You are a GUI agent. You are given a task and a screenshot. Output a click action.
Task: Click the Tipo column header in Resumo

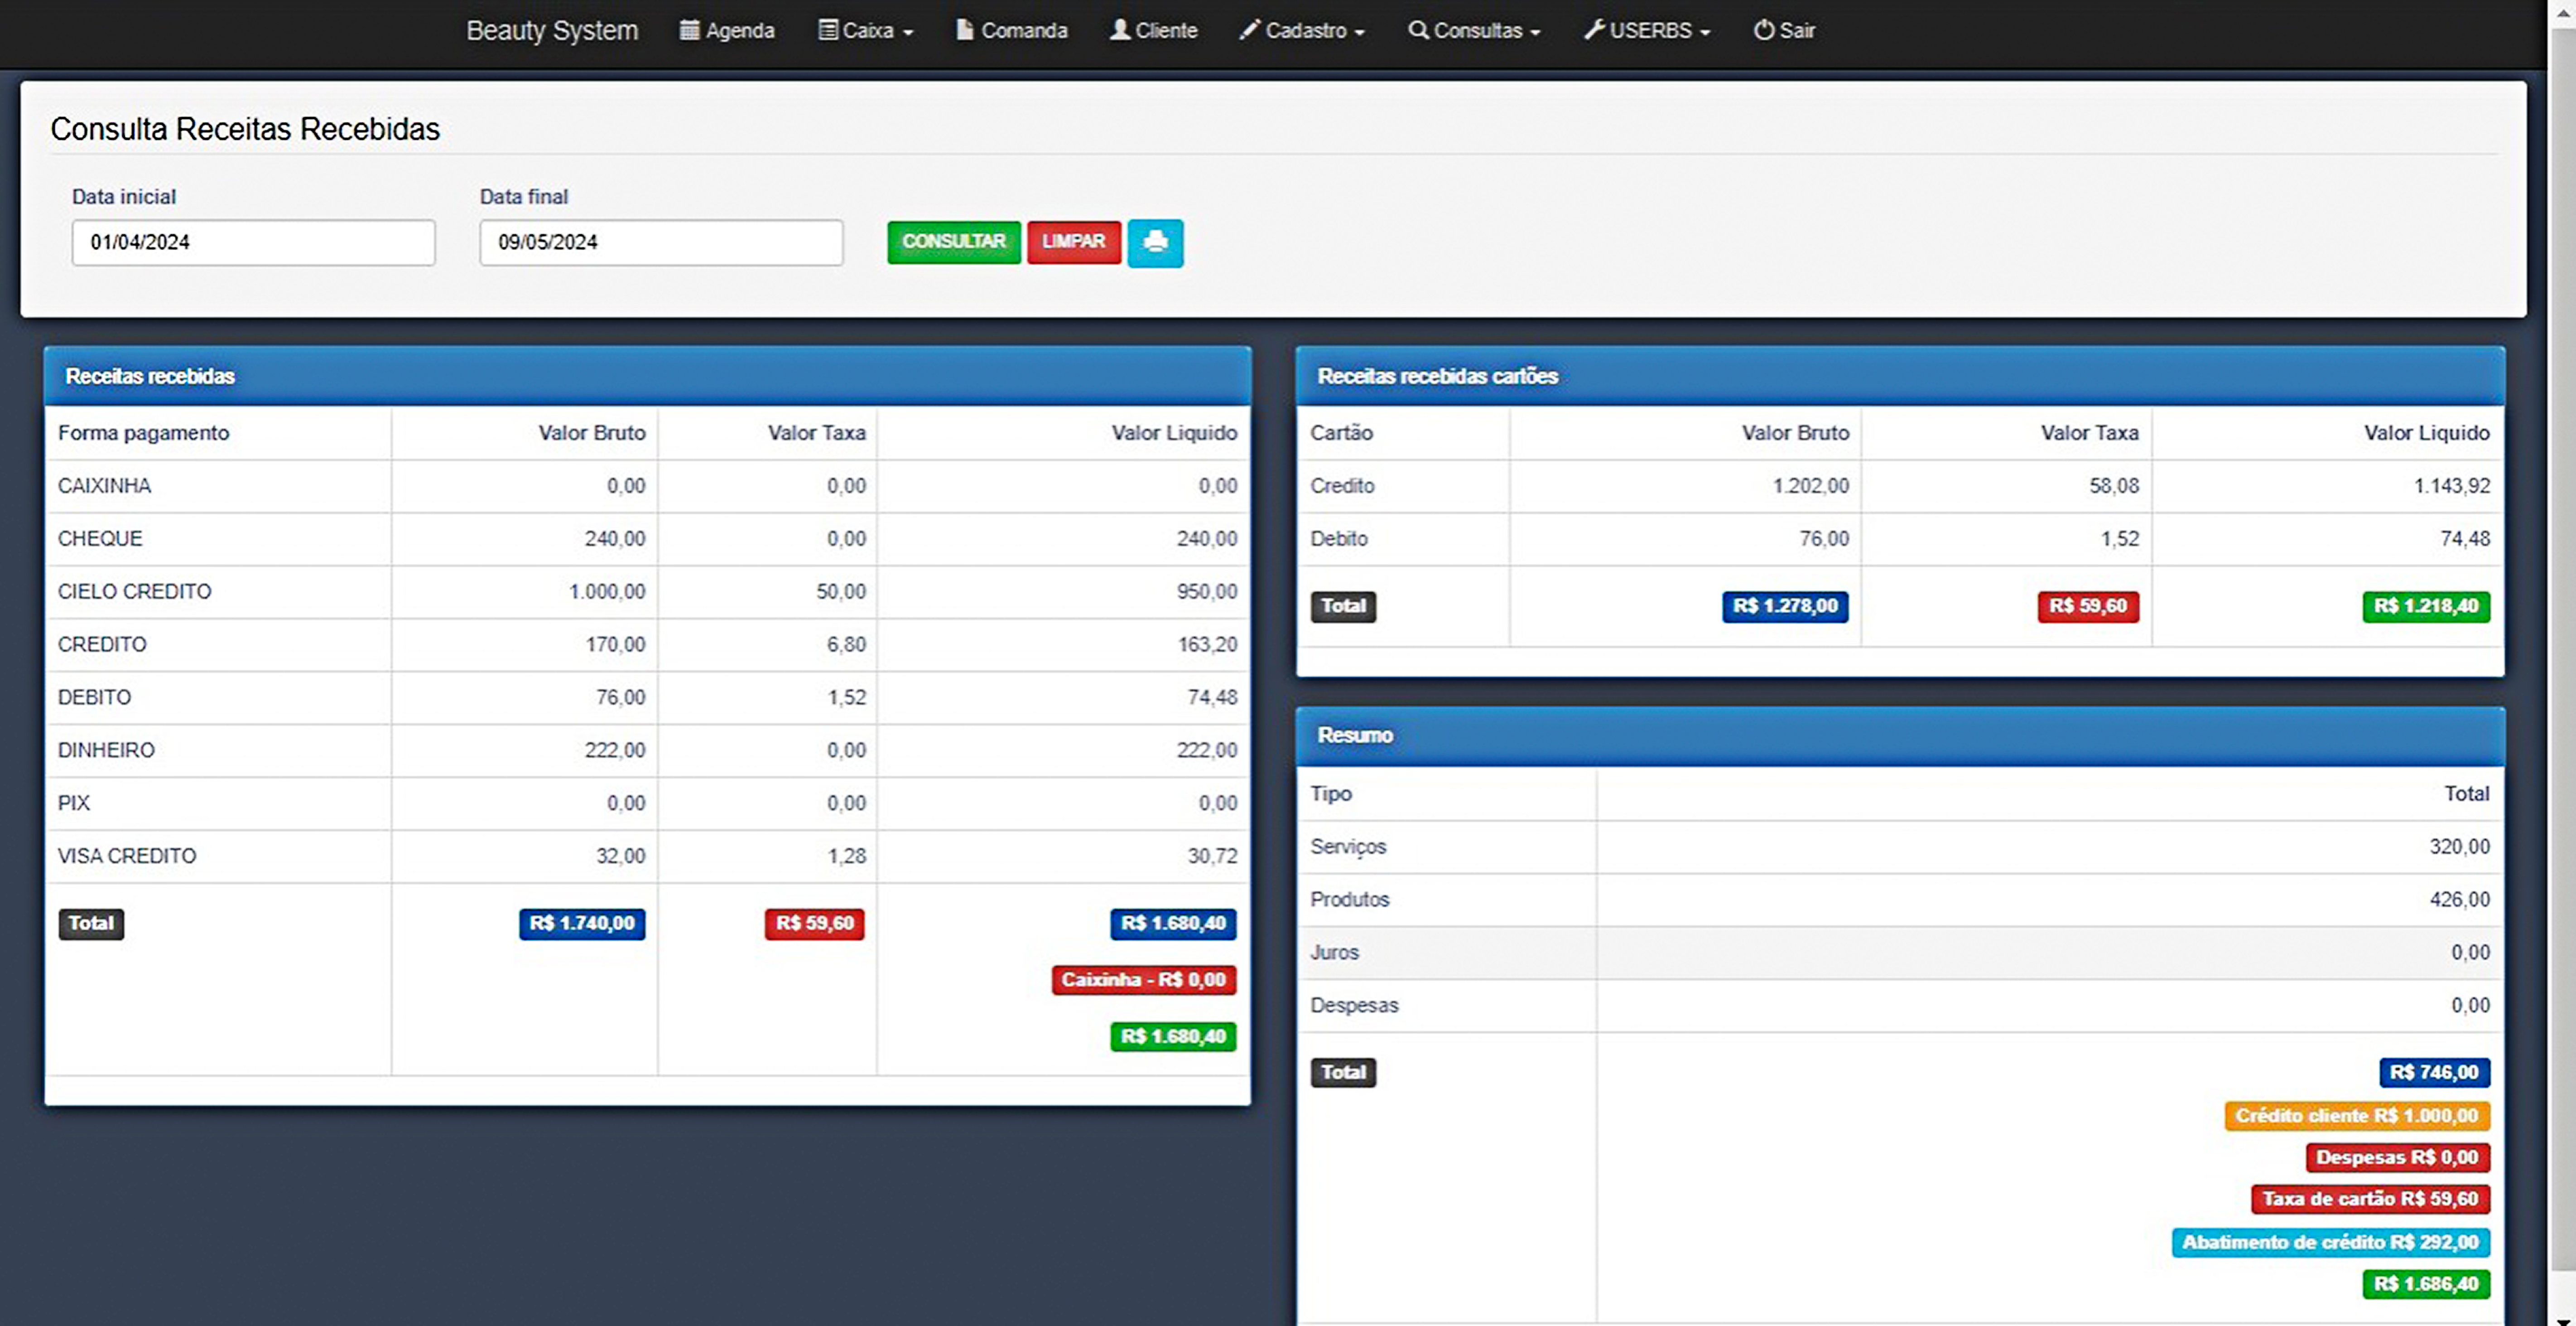[x=1331, y=794]
